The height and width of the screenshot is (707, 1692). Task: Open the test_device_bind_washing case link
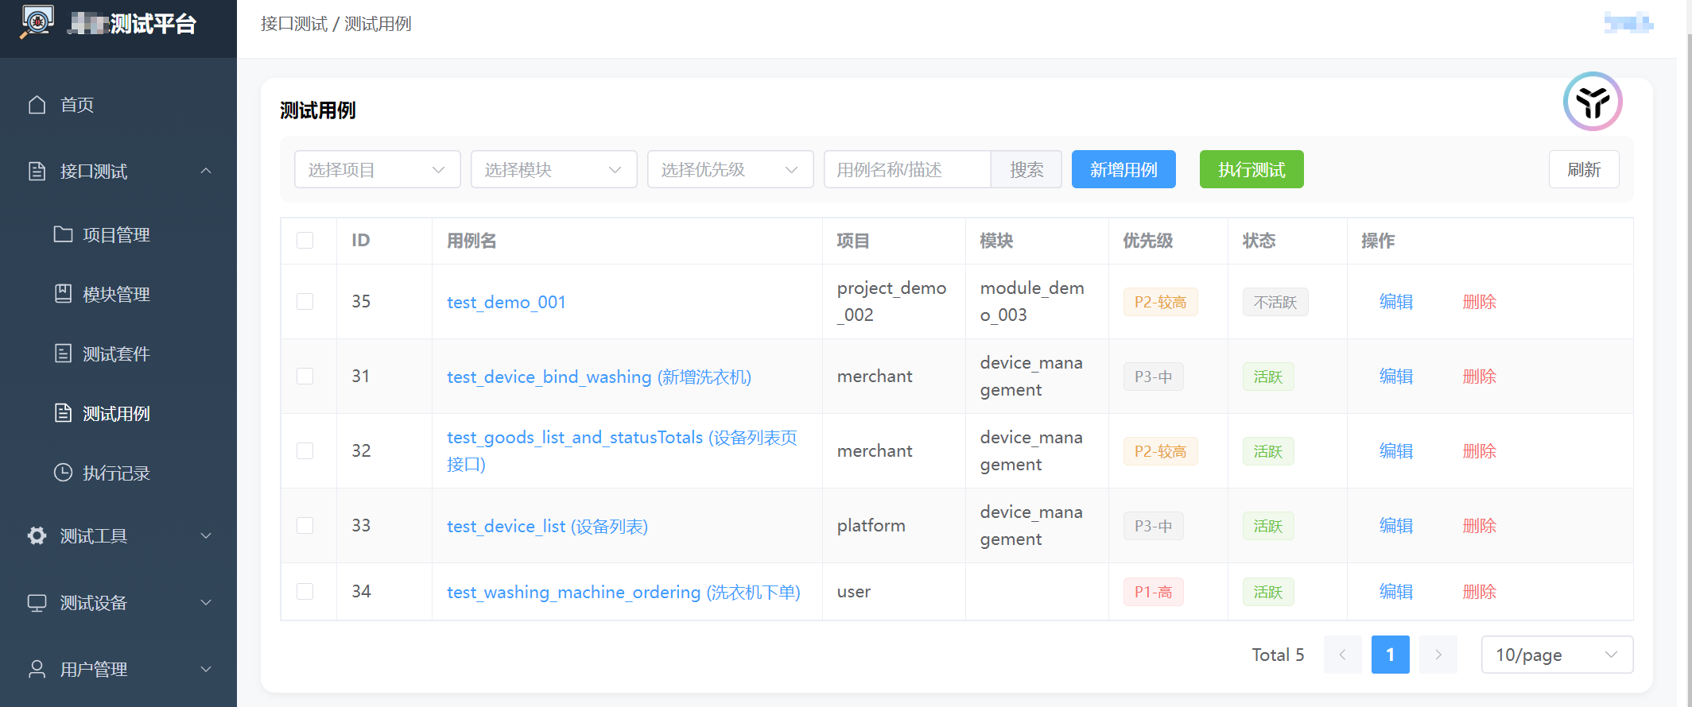point(599,377)
